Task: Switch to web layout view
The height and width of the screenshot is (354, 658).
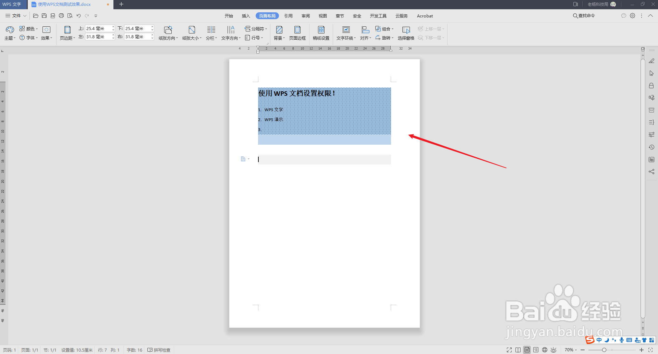Action: pos(545,350)
